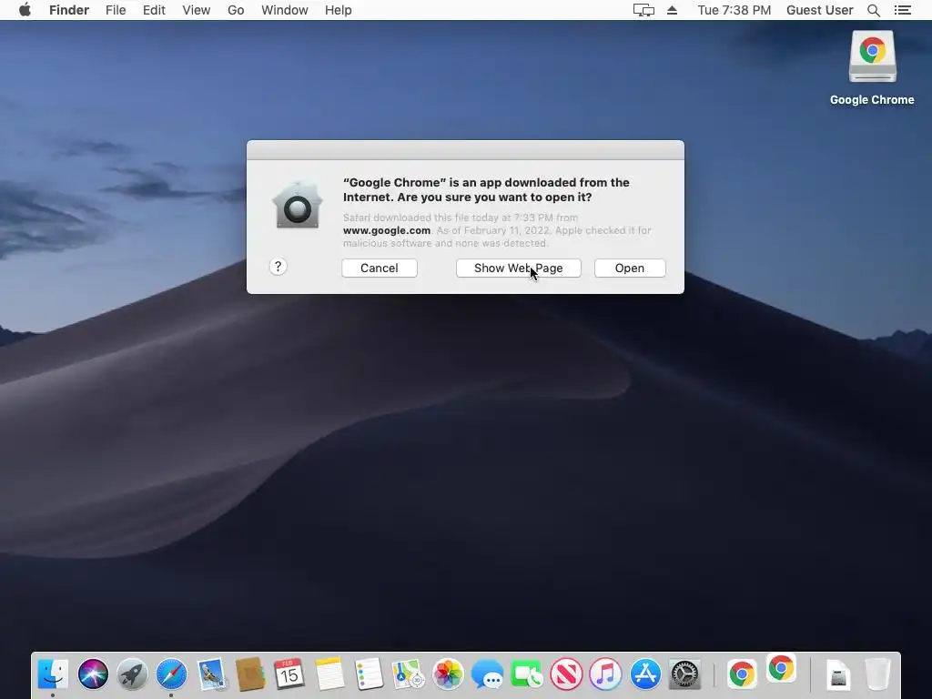Click the question mark help button
Image resolution: width=932 pixels, height=699 pixels.
[278, 267]
